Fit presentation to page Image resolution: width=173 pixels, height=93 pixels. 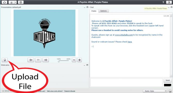click(80, 60)
